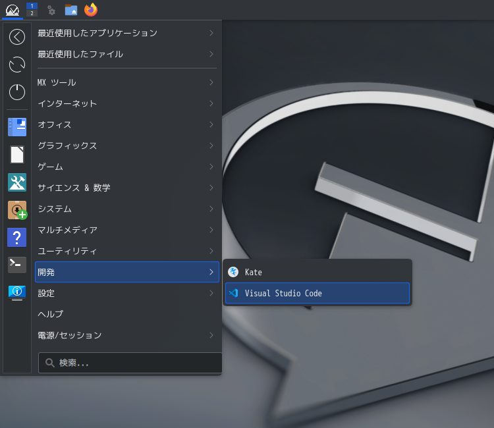
Task: Open the 電源/セッション submenu
Action: (x=127, y=335)
